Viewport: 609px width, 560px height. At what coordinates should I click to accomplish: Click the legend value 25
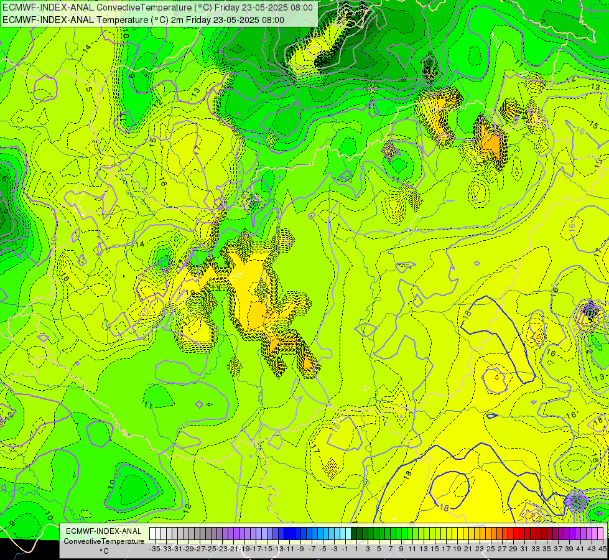491,549
